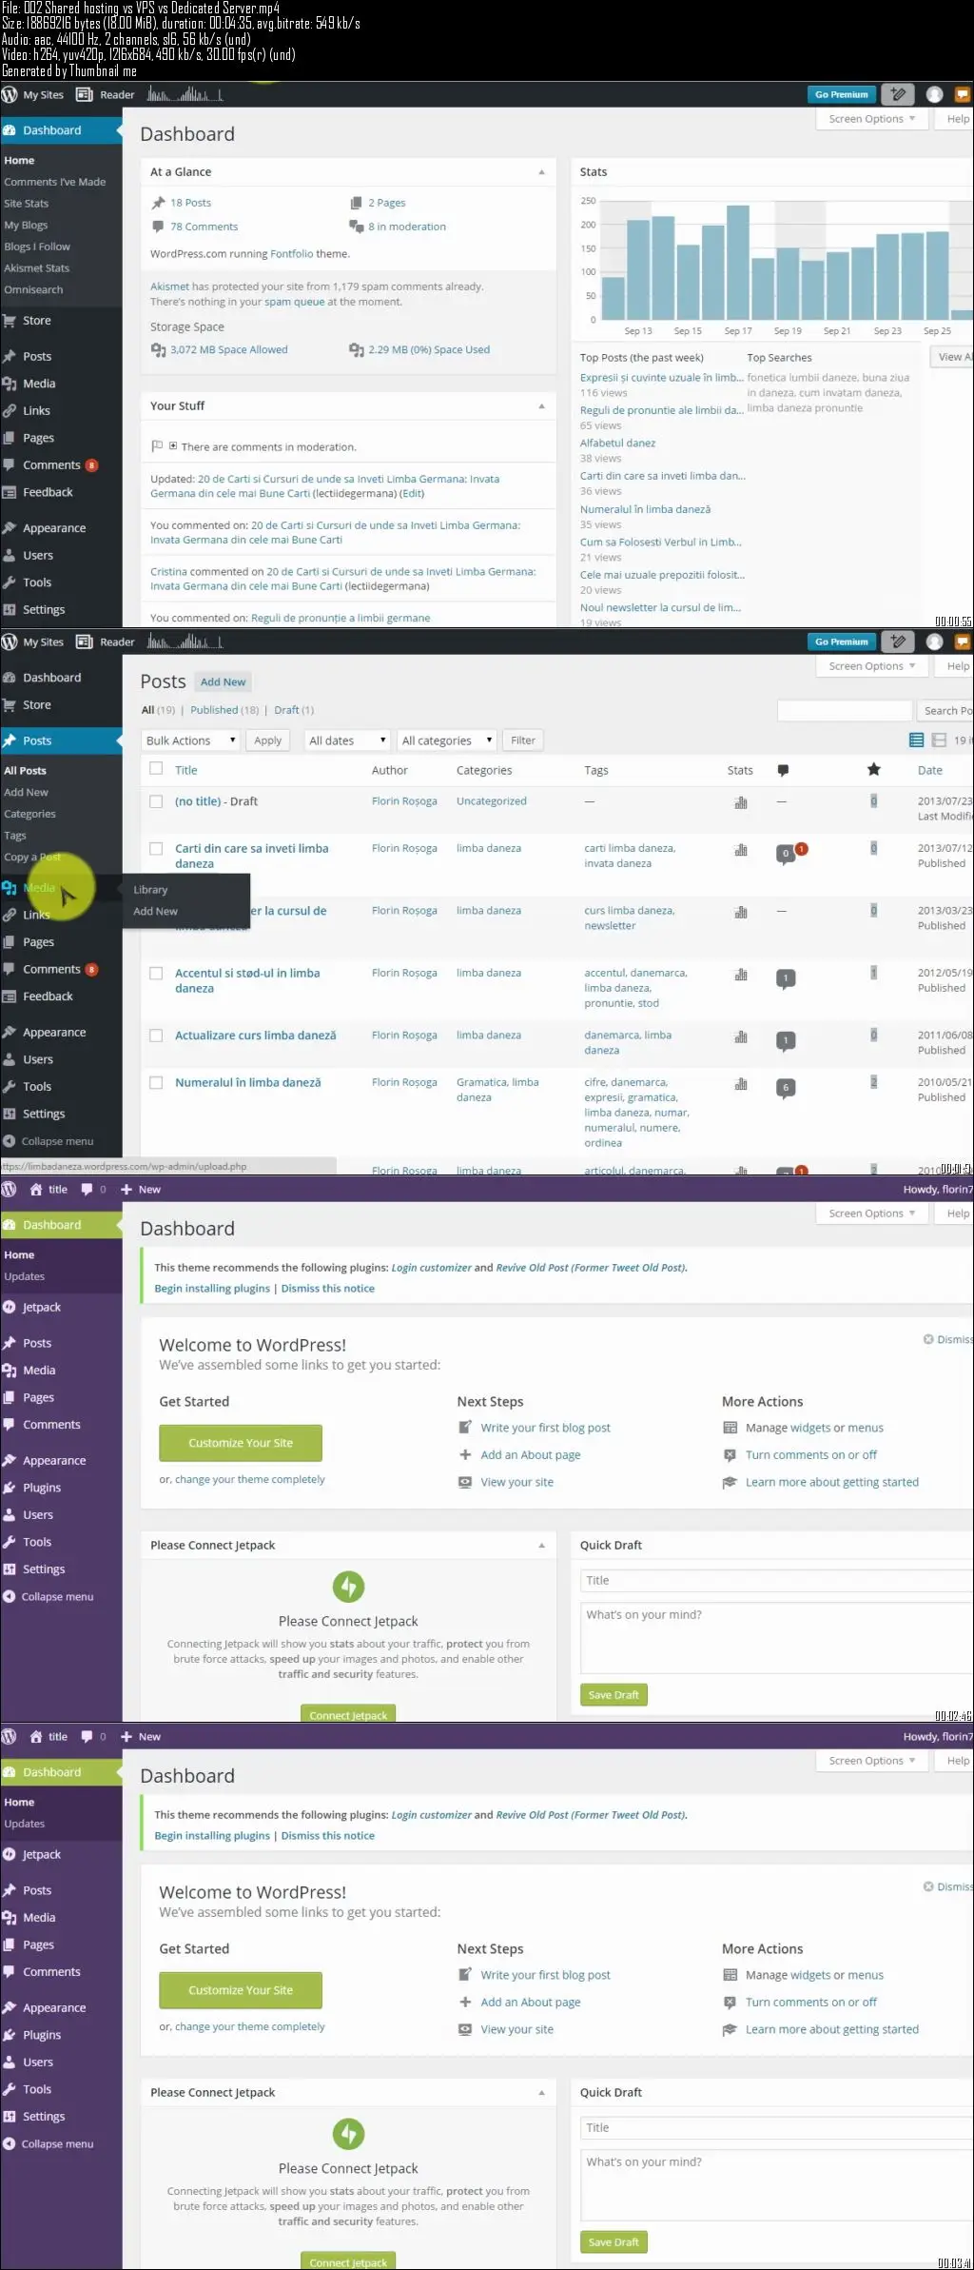
Task: Open Site Stats submenu item
Action: 26,204
